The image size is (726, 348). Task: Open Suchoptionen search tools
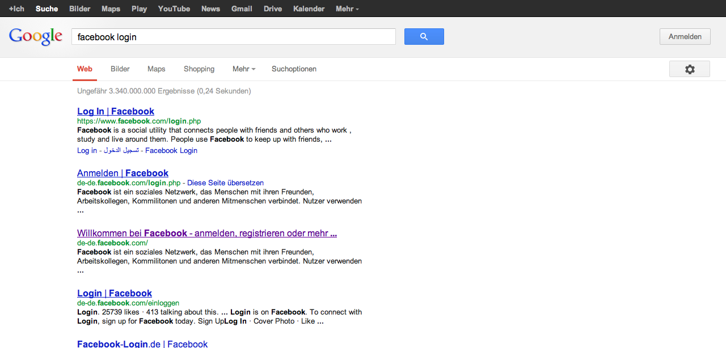tap(294, 69)
